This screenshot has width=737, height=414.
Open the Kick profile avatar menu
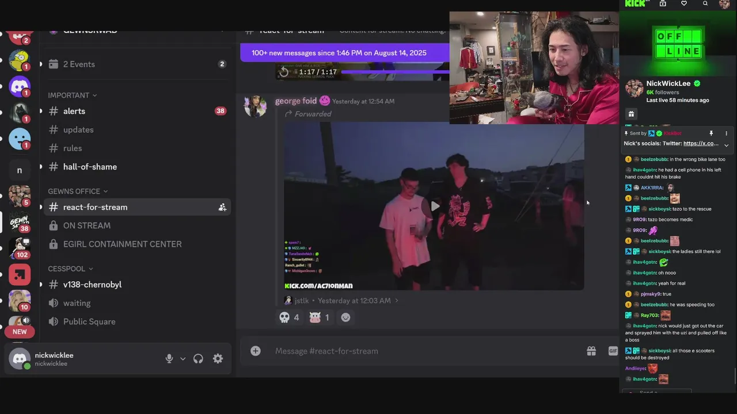click(x=725, y=4)
